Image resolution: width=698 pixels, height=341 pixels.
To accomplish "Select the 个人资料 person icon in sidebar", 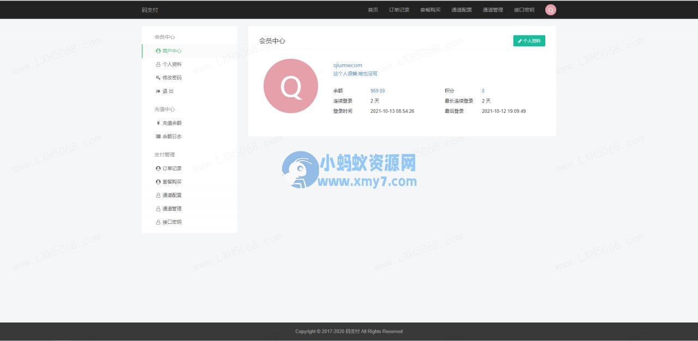I will click(158, 64).
